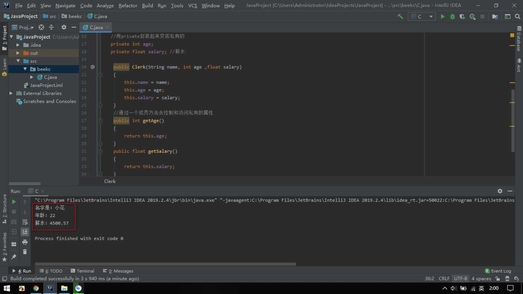Toggle scroll to end in Run console

[x=25, y=232]
